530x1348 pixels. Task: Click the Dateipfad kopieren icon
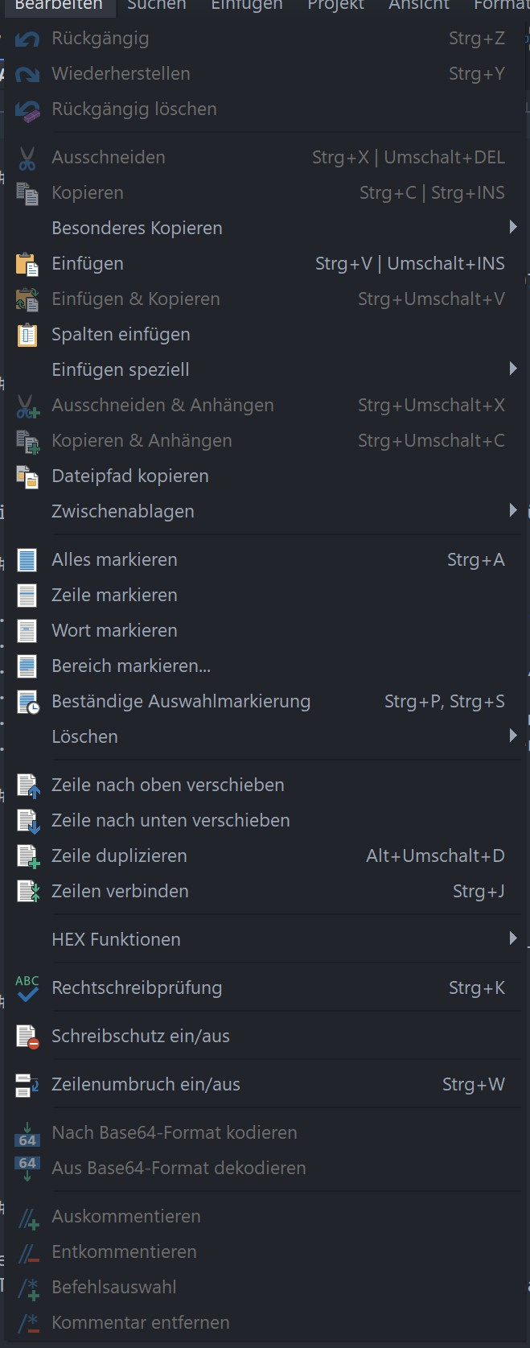click(27, 476)
